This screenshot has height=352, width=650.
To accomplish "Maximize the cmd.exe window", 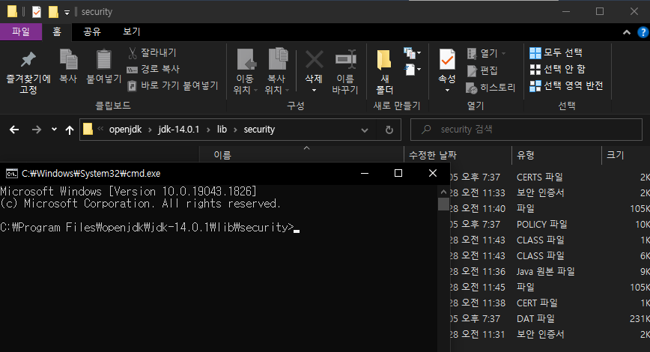I will 398,173.
